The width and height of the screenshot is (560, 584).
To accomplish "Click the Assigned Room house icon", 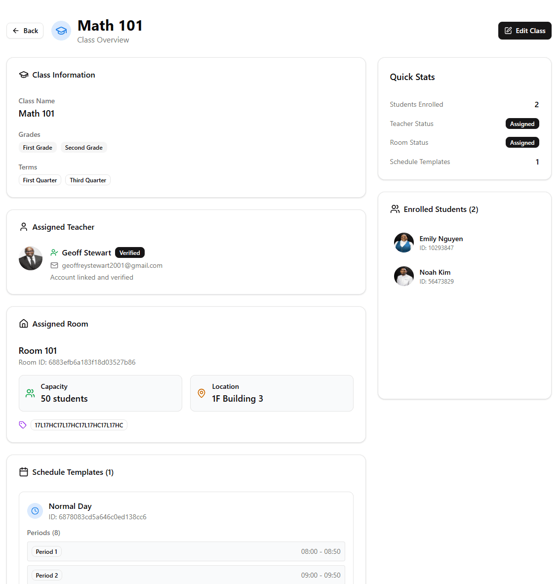I will click(23, 324).
